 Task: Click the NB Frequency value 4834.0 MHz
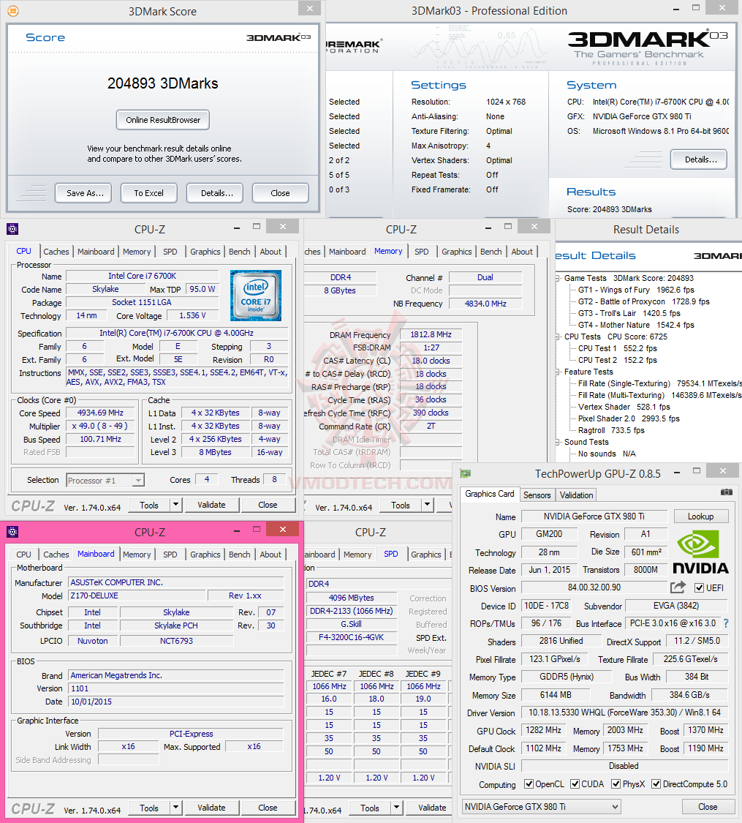pyautogui.click(x=485, y=304)
